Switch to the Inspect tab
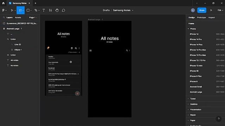Image resolution: width=225 pixels, height=126 pixels. point(212,17)
